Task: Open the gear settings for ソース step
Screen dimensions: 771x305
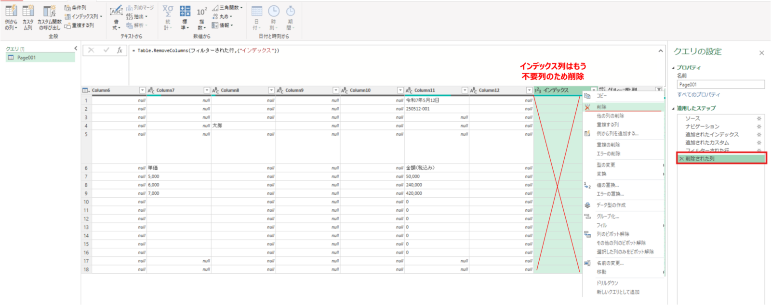Action: [759, 118]
